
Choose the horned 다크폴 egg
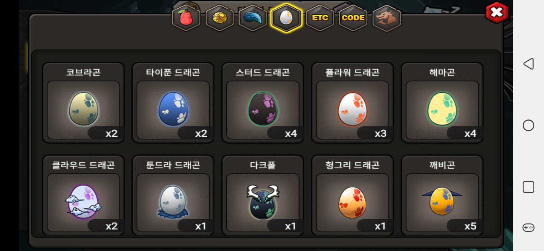[x=263, y=195]
